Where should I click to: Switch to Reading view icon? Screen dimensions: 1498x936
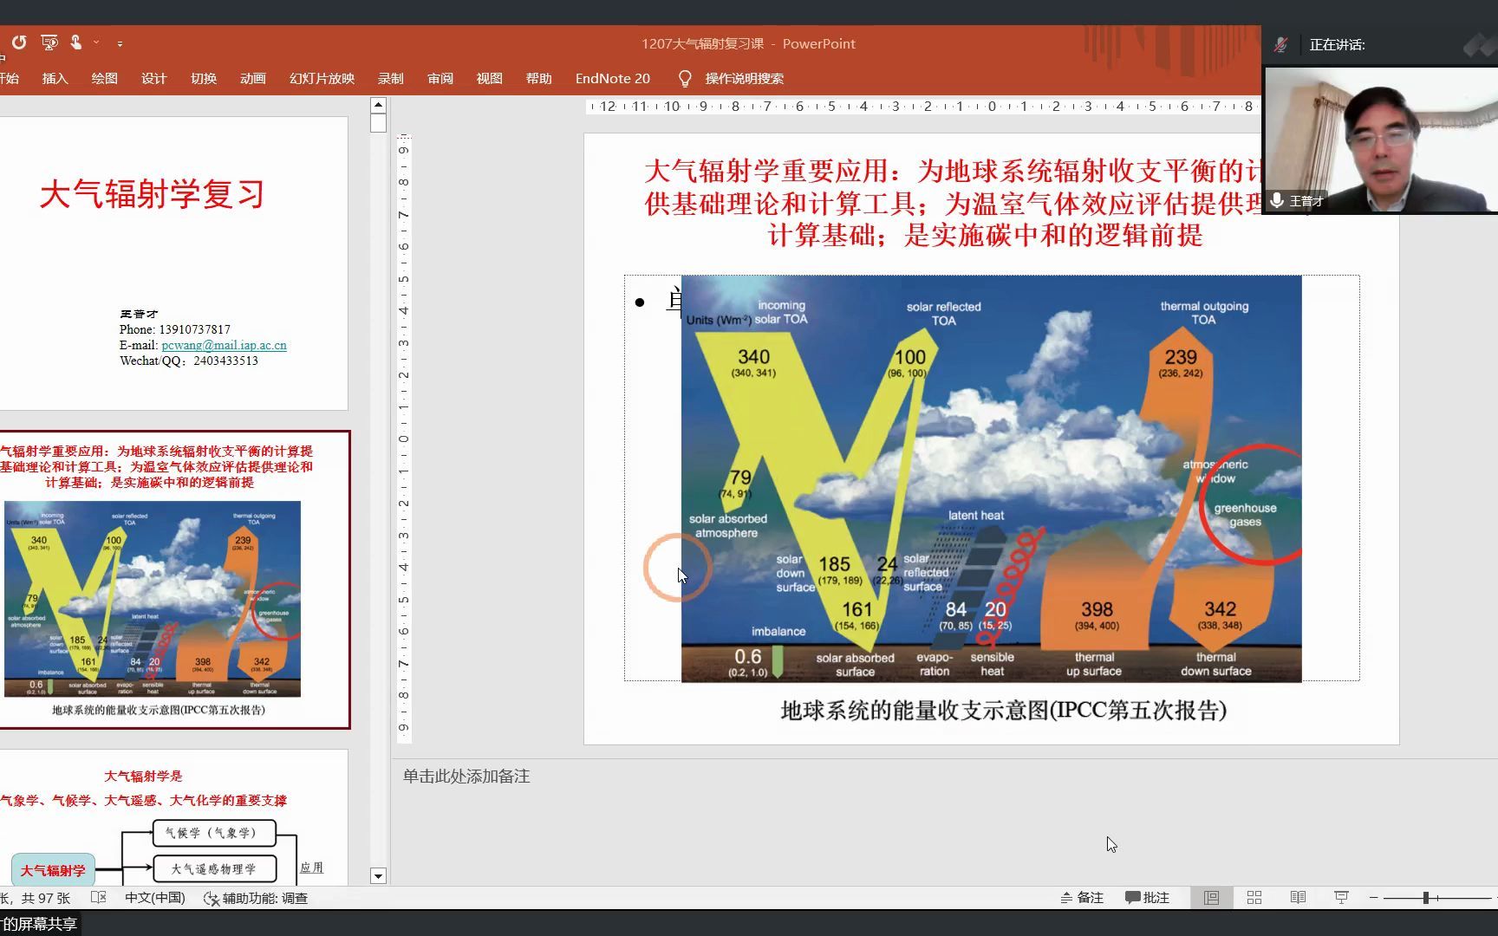pos(1298,898)
